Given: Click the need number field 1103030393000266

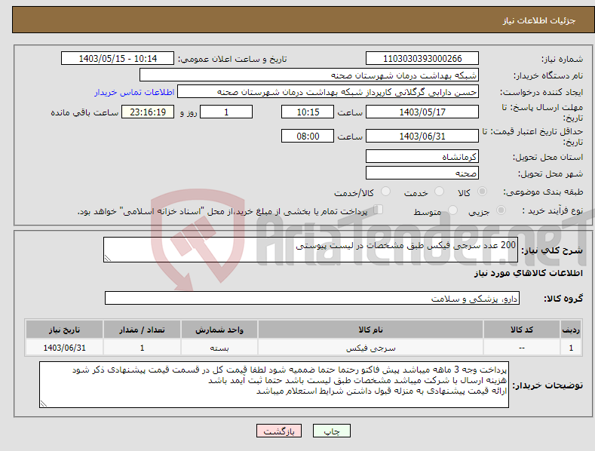Looking at the screenshot, I should 422,59.
